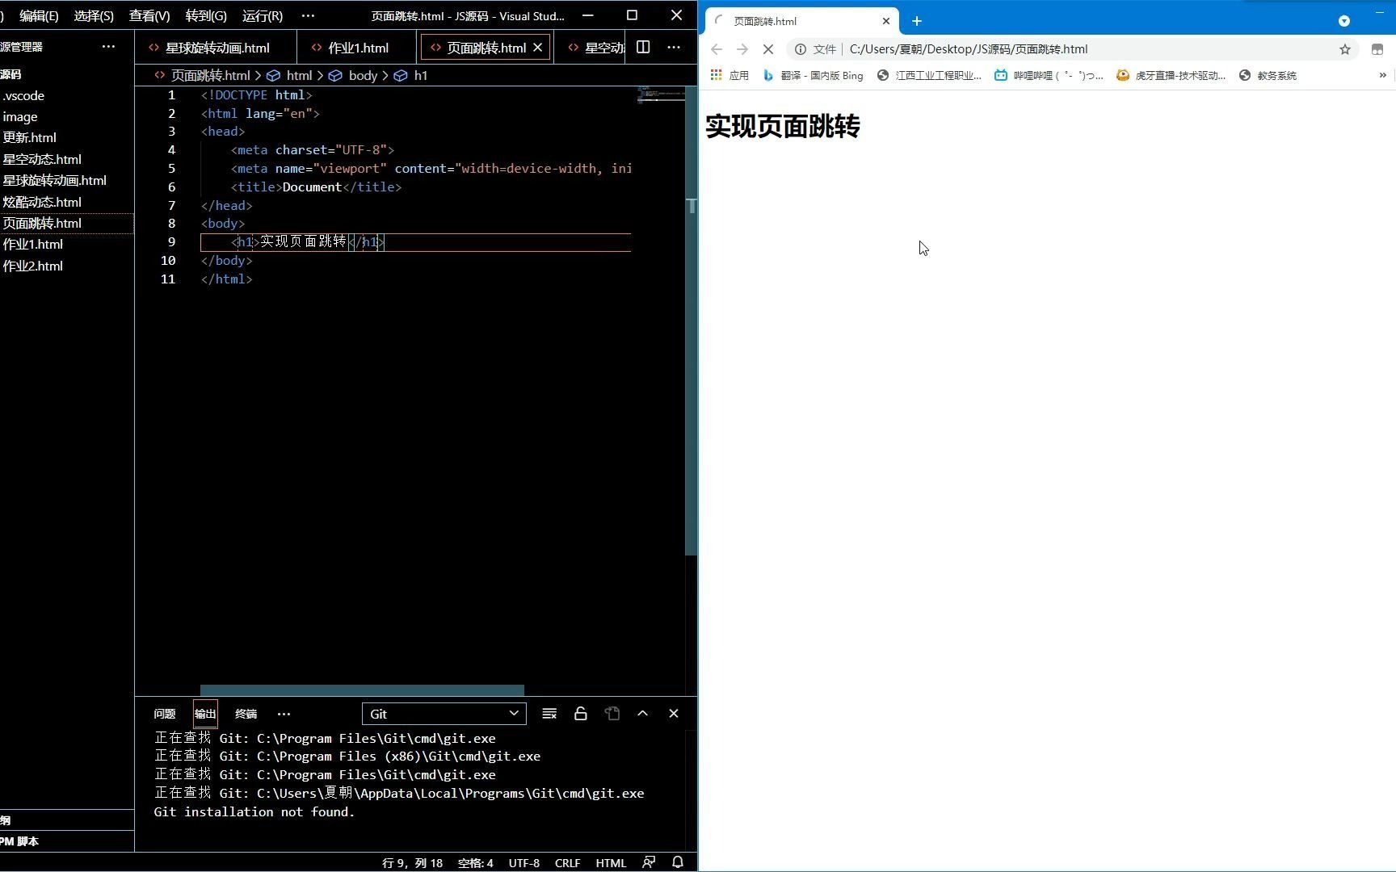Screen dimensions: 1396x872
Task: Open the 教务系统 bookmark
Action: pos(1268,75)
